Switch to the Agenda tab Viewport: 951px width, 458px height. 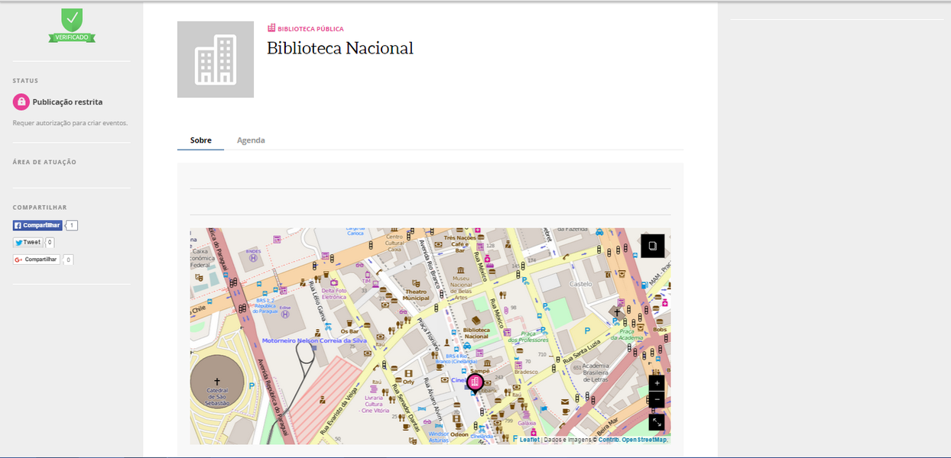(x=251, y=140)
